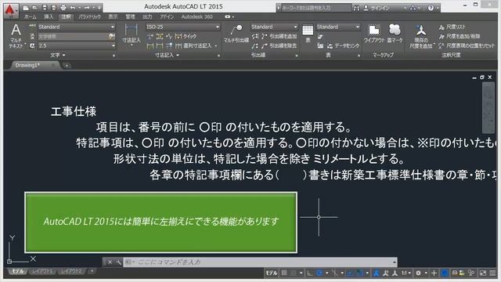Viewport: 501px width, 282px height.
Task: Click the find text icon beside the text search field
Action: [111, 37]
